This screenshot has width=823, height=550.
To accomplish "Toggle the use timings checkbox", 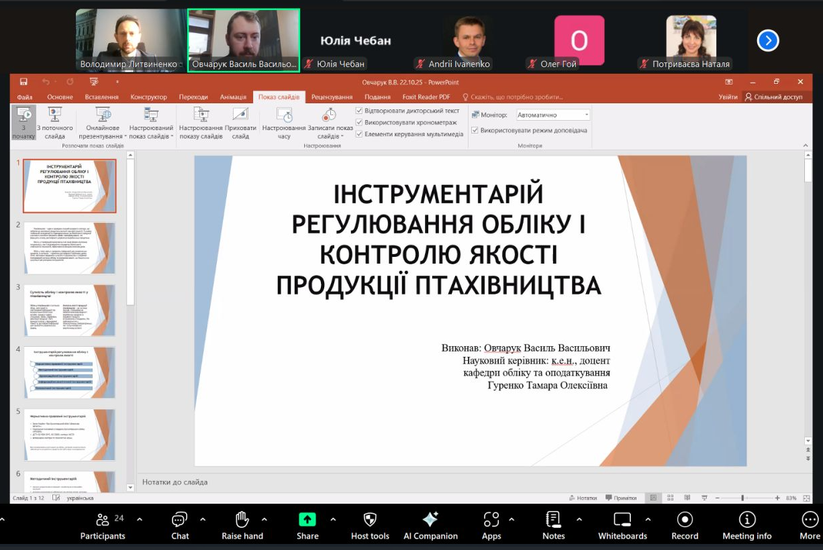I will pos(359,122).
